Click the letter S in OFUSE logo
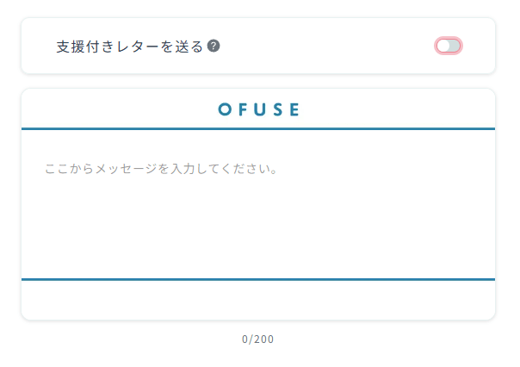The image size is (520, 367). [277, 109]
